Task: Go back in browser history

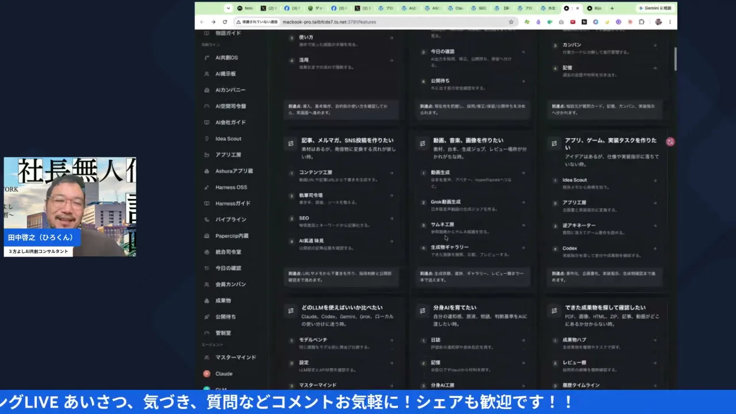Action: click(202, 22)
